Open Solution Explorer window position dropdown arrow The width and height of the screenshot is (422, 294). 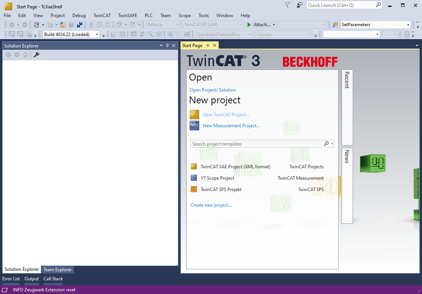(x=161, y=46)
